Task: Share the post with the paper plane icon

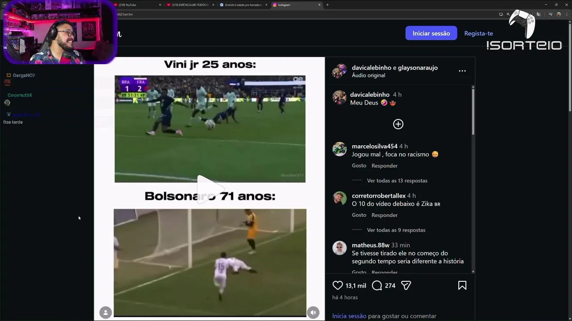Action: click(406, 285)
